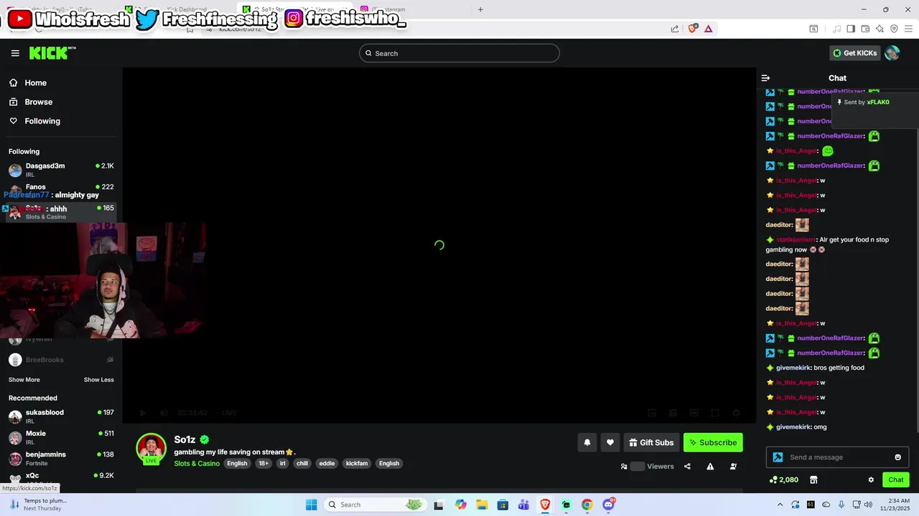
Task: Click the Slots & Casino category link
Action: (x=197, y=464)
